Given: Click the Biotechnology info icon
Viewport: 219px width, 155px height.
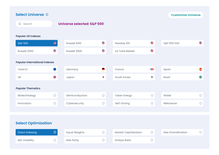Looking at the screenshot, I should click(55, 95).
